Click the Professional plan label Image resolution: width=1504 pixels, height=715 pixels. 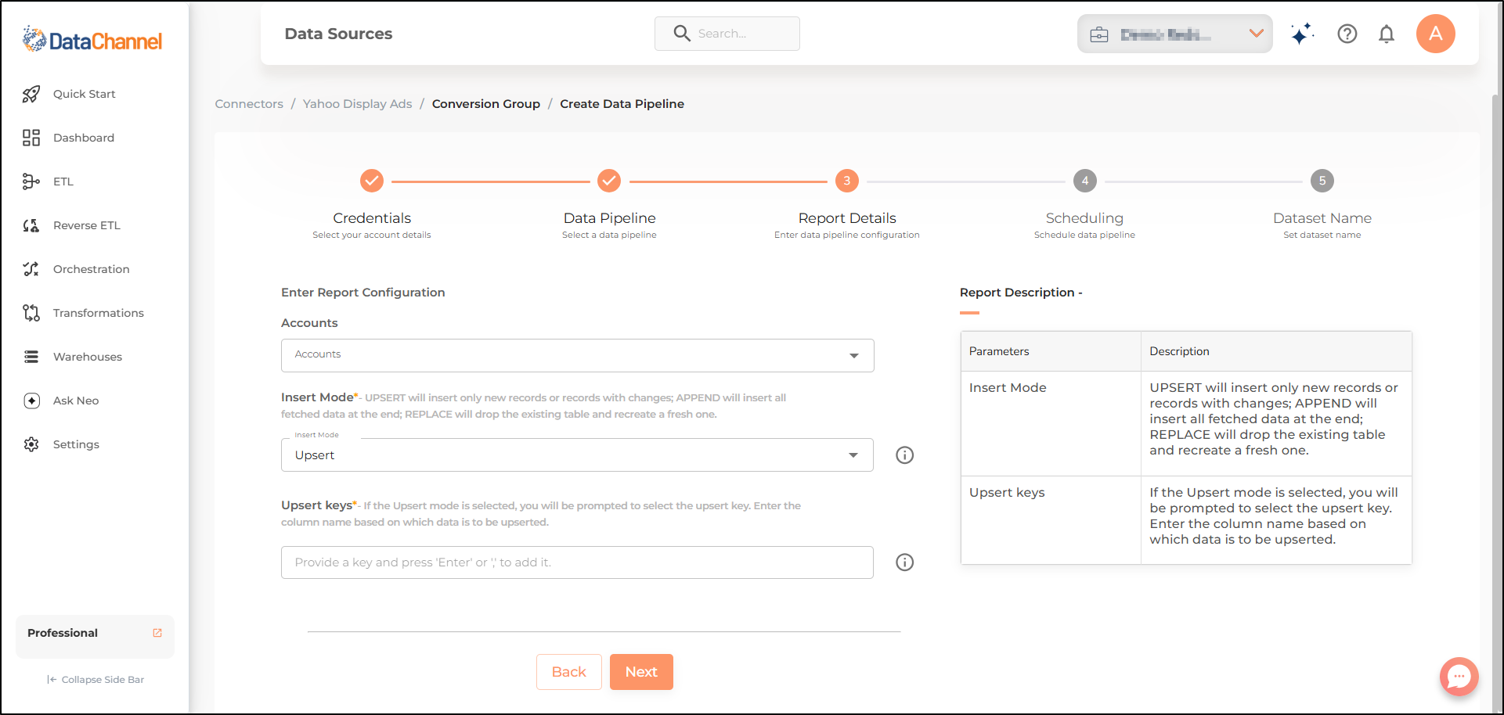click(63, 633)
